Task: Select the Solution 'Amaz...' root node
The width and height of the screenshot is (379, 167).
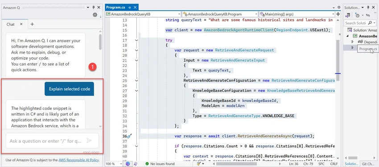Action: pos(363,30)
